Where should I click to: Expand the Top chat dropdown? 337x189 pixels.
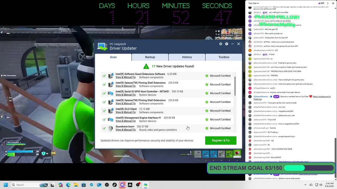tap(254, 3)
